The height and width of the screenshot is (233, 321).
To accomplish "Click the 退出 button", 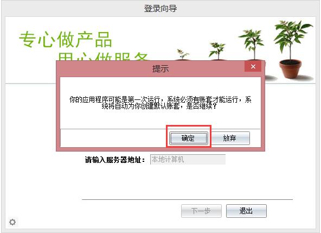I will tap(246, 211).
